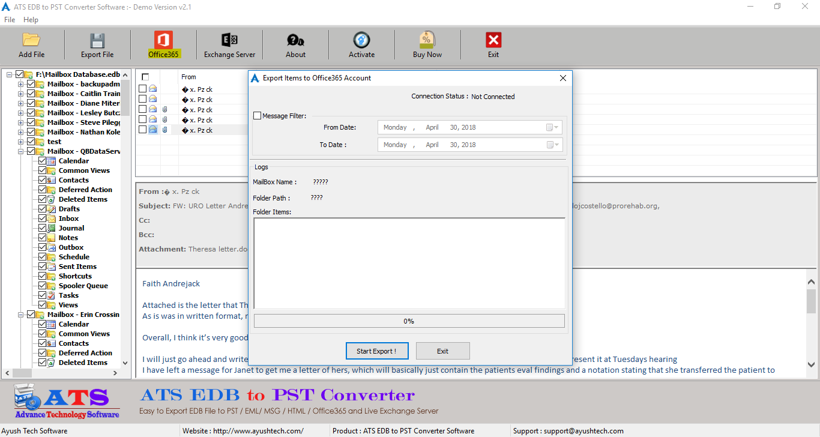Click the Exit button in export dialog

443,351
